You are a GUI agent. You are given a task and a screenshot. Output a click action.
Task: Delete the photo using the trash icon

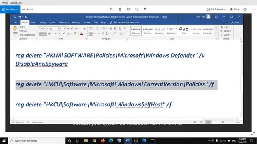pos(120,9)
